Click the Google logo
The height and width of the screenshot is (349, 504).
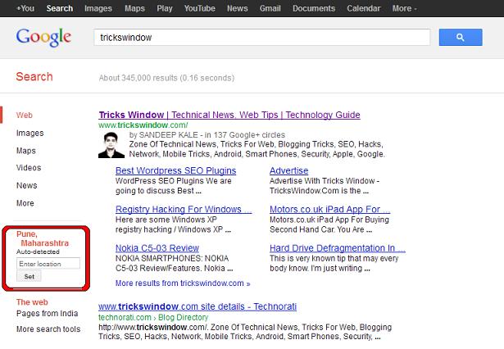click(43, 38)
